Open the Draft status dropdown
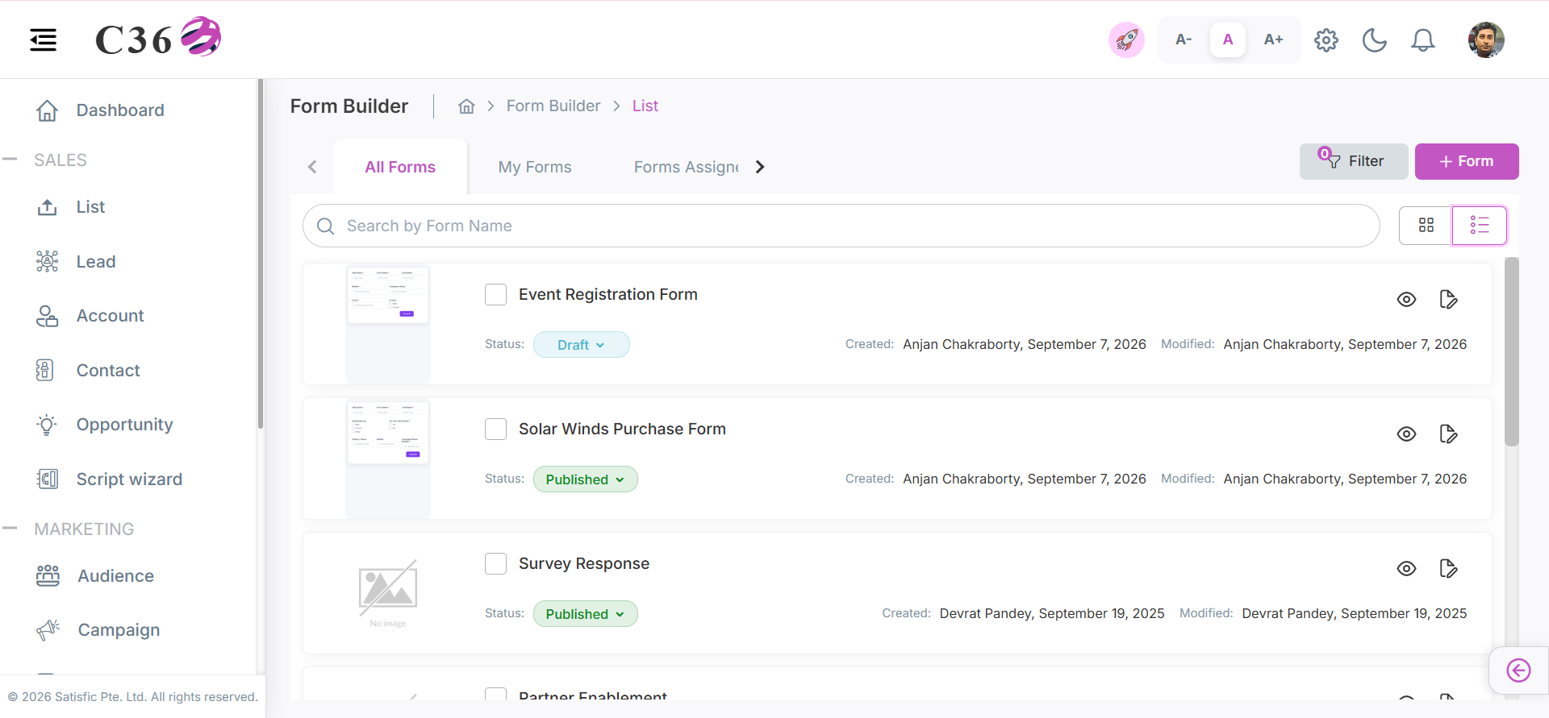Screen dimensions: 1549x718 pos(582,345)
